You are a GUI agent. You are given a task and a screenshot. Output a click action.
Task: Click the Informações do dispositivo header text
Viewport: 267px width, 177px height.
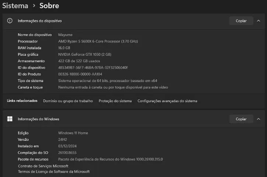[40, 21]
